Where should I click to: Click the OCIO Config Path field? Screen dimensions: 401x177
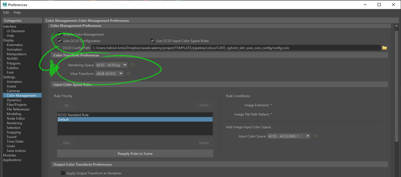pyautogui.click(x=236, y=48)
